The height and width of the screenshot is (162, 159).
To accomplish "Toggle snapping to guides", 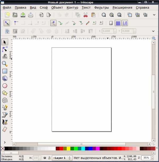I will click(125, 23).
